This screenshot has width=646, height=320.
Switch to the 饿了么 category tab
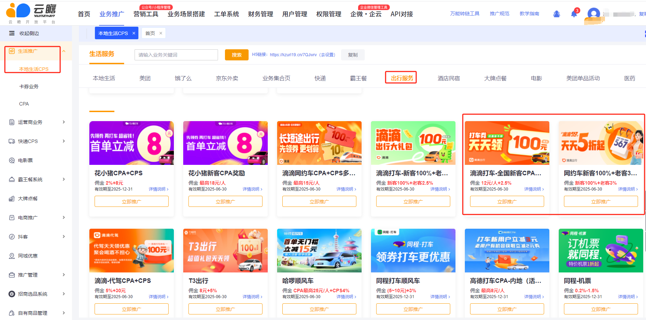183,78
